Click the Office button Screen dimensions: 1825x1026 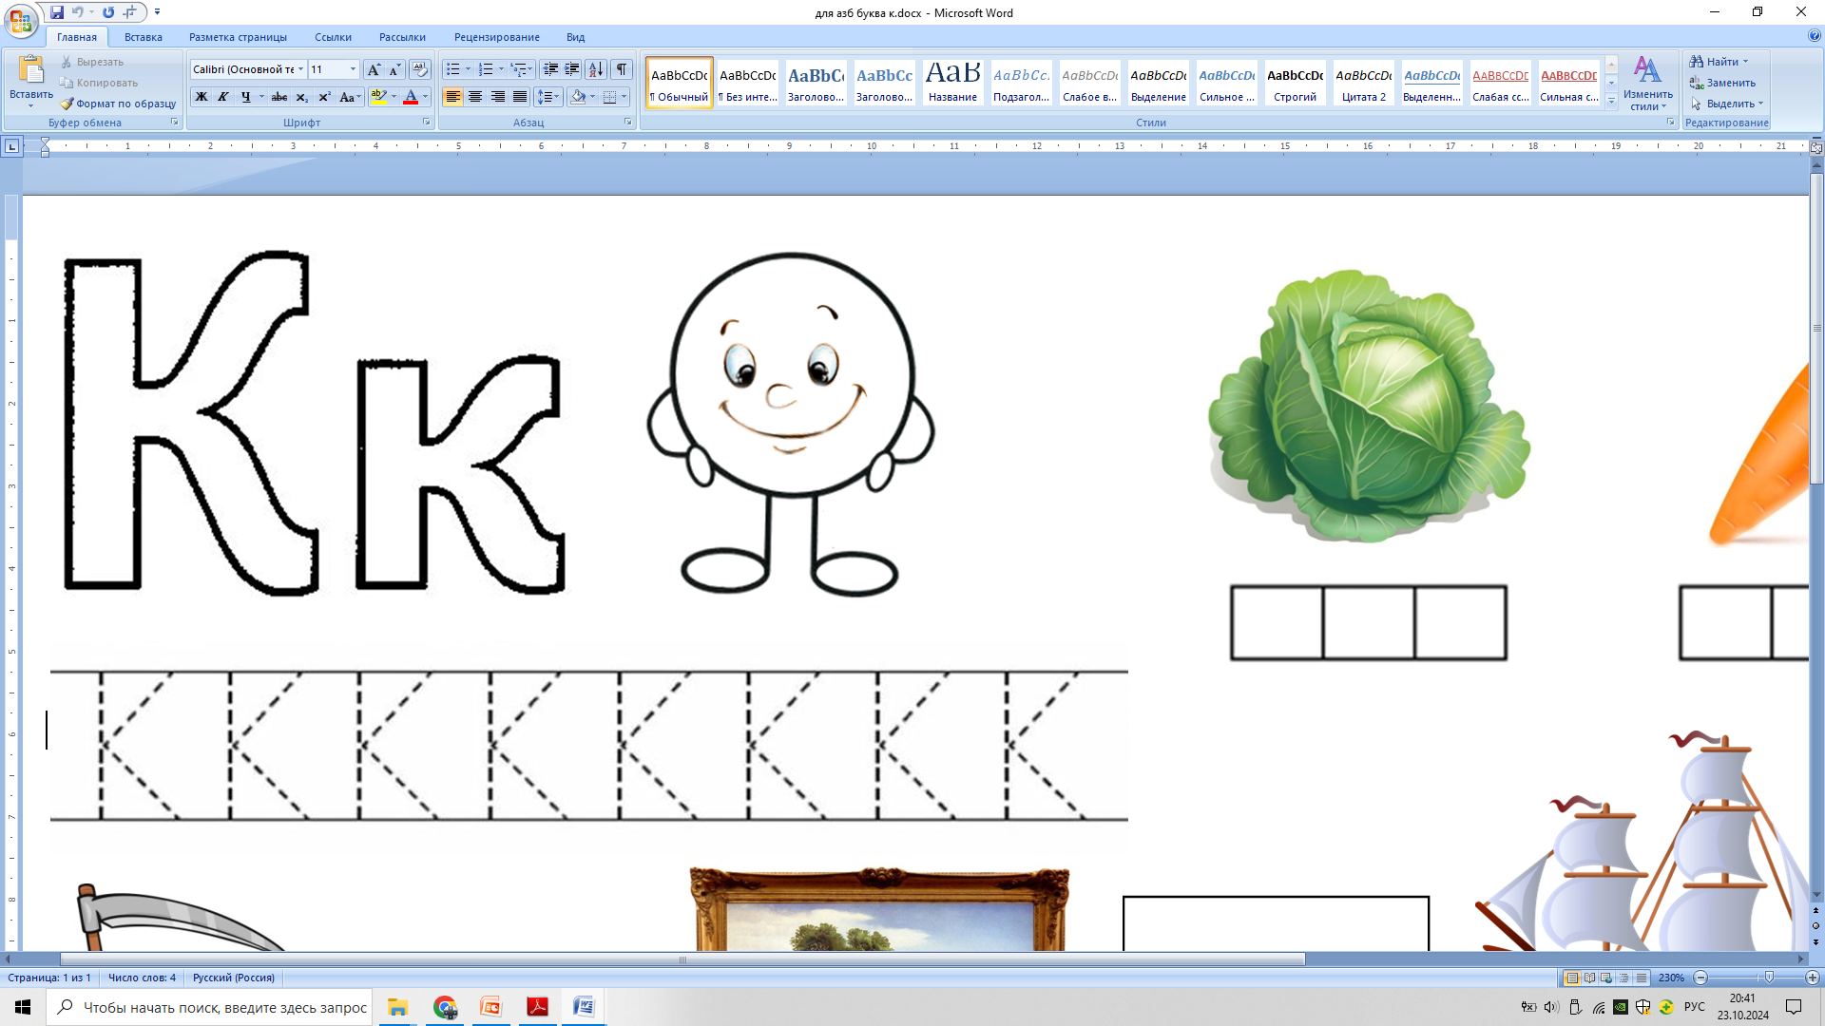(x=21, y=19)
